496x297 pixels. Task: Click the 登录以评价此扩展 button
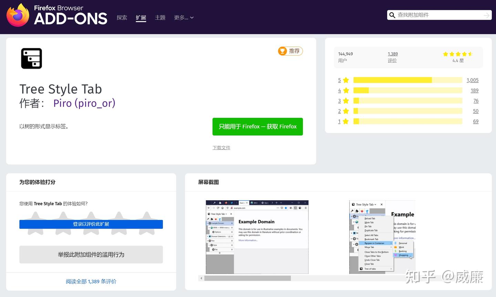pyautogui.click(x=91, y=224)
